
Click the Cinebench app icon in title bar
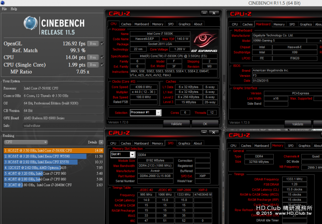tap(3, 3)
